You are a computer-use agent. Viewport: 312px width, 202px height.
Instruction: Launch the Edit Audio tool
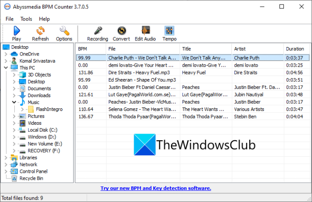[x=145, y=31]
